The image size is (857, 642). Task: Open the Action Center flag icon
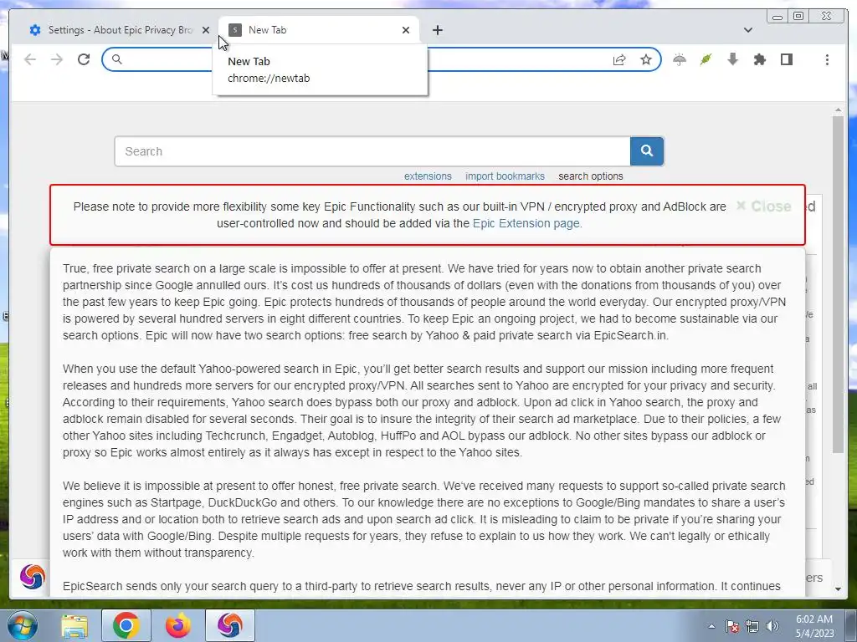(732, 626)
